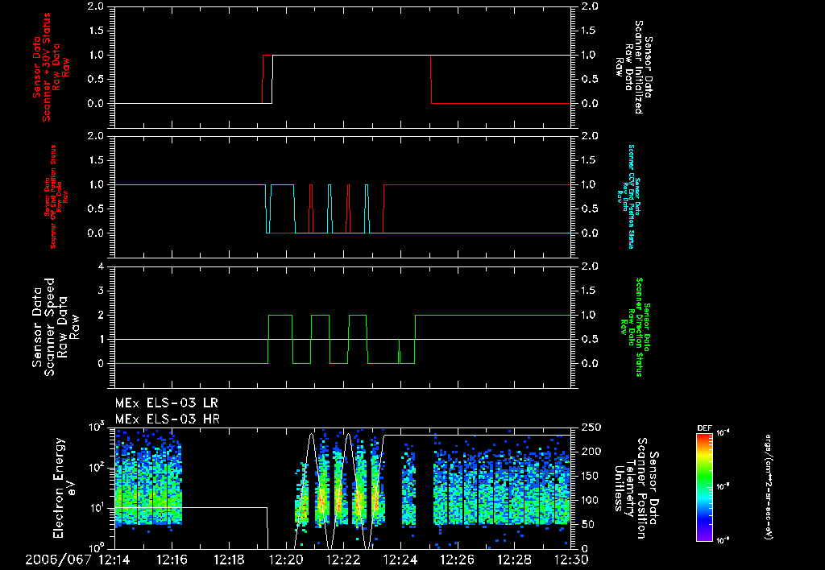
Task: Click the 12:28 time tick label
Action: 515,560
